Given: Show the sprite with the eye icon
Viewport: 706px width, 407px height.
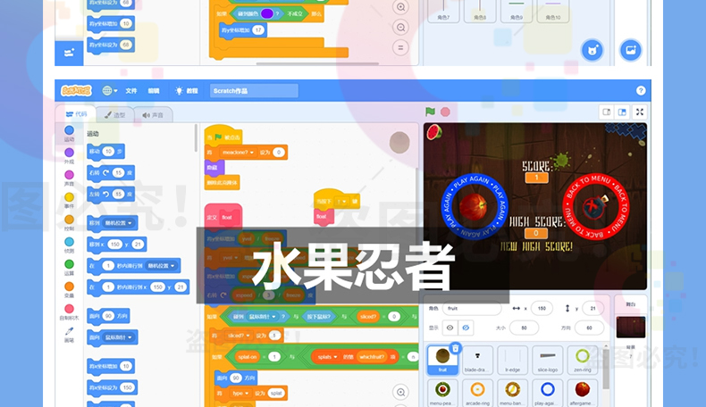Looking at the screenshot, I should tap(450, 328).
